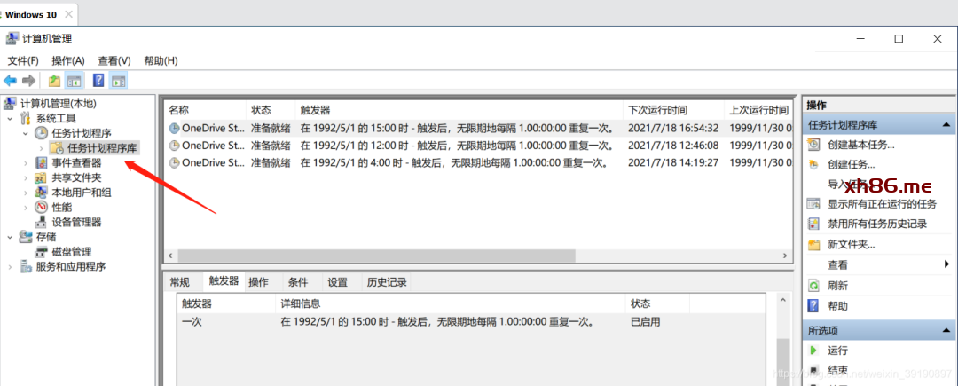Viewport: 958px width, 386px height.
Task: Click 帮助 in the actions pane
Action: [837, 306]
